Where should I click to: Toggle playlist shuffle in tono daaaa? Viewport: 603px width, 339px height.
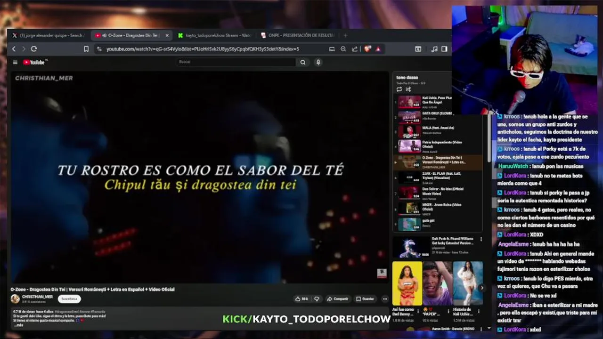point(408,89)
